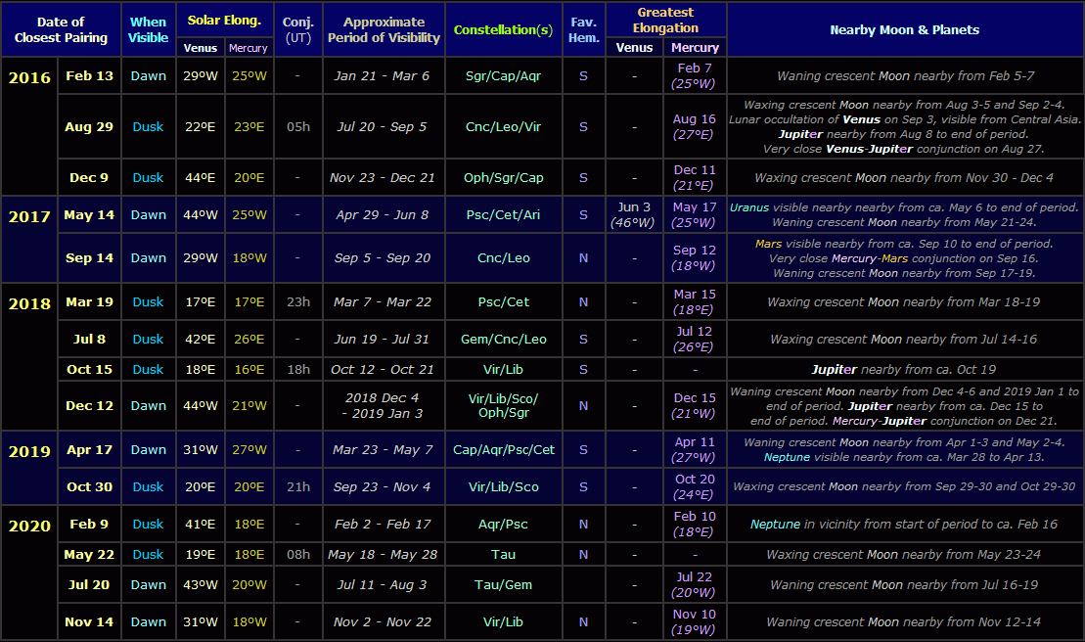
Task: Click 'Mars' text in the Sep 14 row
Action: [x=769, y=244]
